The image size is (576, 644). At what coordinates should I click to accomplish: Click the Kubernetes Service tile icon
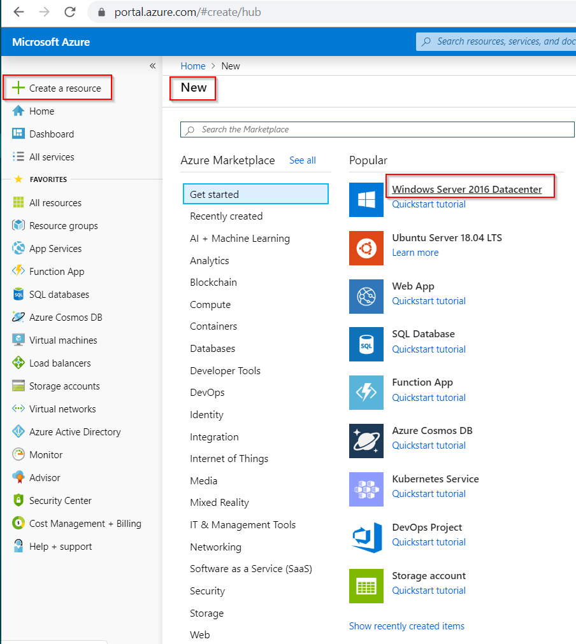pyautogui.click(x=366, y=489)
